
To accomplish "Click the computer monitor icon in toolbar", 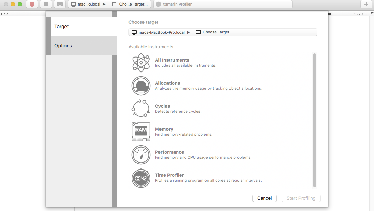I will [x=73, y=4].
